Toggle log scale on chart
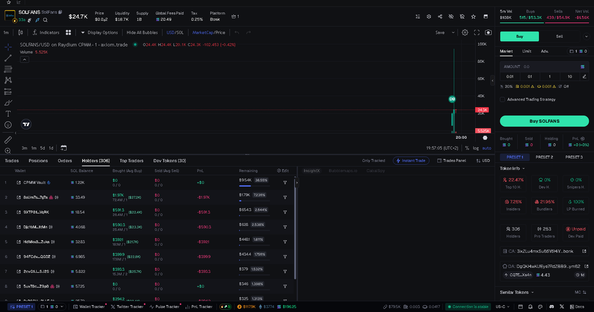 click(x=476, y=148)
